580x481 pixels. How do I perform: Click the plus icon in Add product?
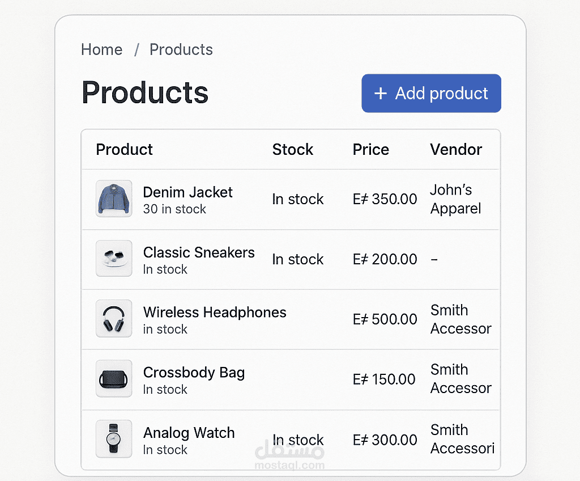[381, 94]
